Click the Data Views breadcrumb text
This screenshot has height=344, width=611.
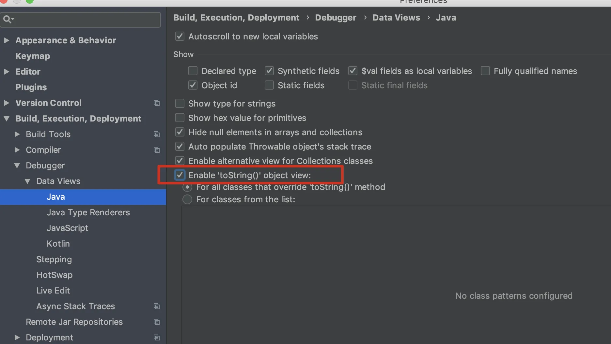396,18
